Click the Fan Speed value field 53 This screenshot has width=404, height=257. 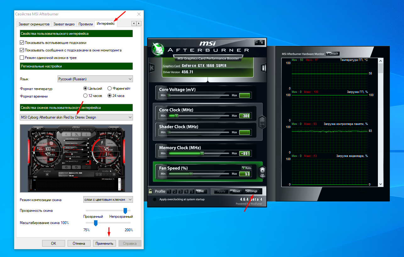(x=245, y=174)
